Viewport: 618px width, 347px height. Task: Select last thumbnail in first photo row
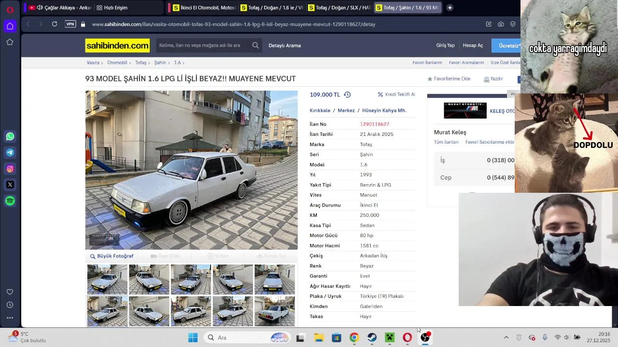275,280
